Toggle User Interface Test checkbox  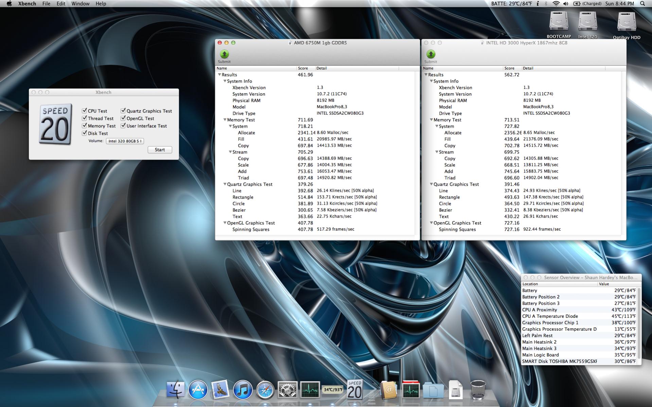pyautogui.click(x=123, y=126)
